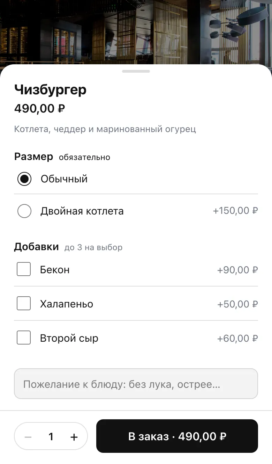Enable the Халапеньо add-on checkbox
Image resolution: width=272 pixels, height=464 pixels.
(24, 303)
